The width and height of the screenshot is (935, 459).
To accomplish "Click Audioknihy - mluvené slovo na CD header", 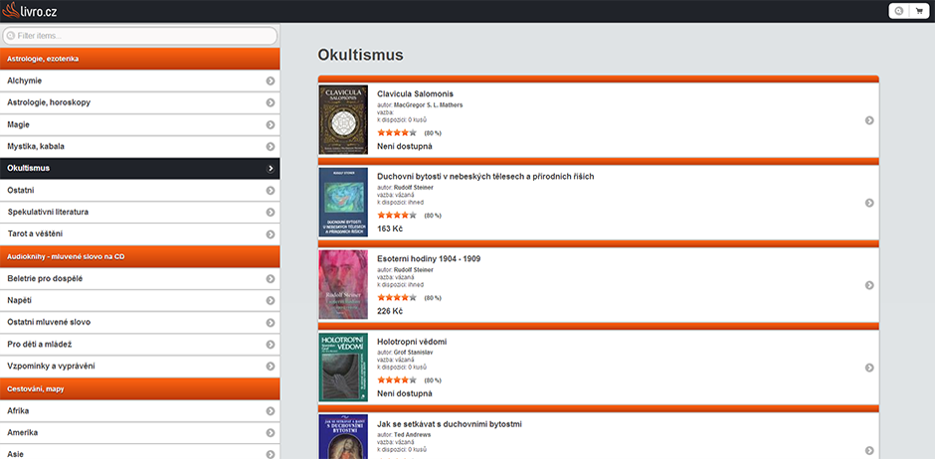I will [x=140, y=256].
